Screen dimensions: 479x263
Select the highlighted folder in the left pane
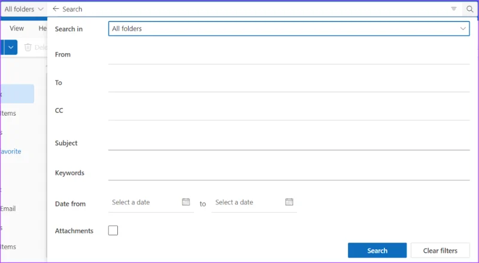click(x=17, y=93)
